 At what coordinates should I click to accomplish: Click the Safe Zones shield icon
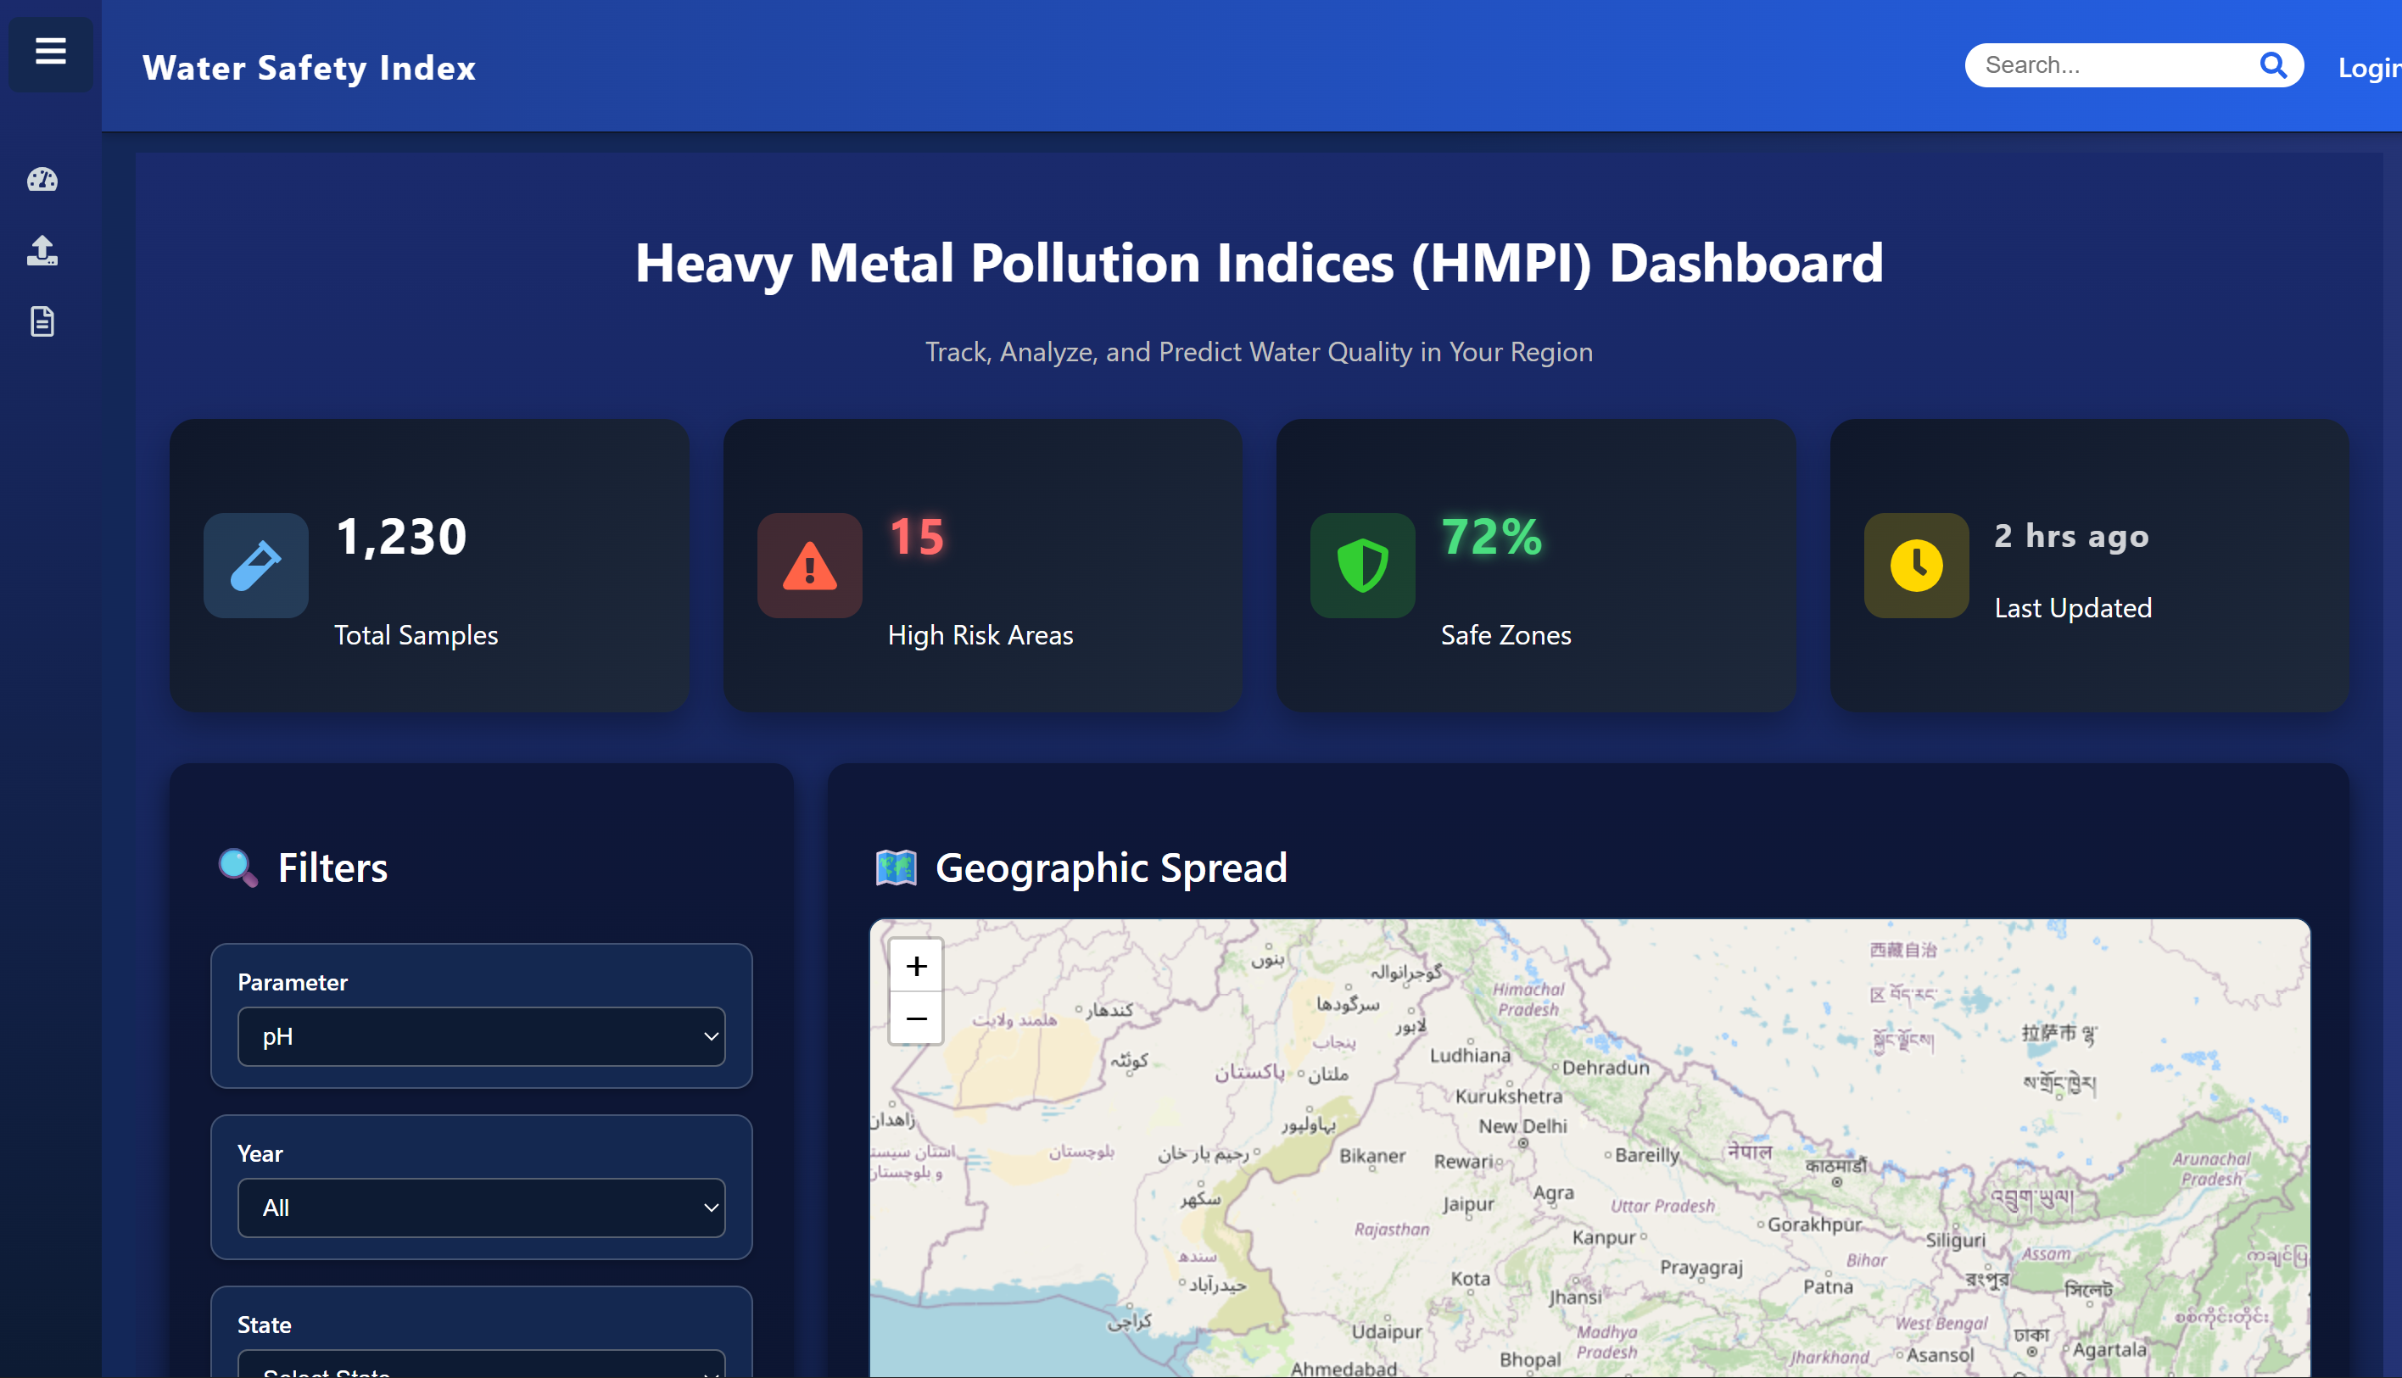coord(1362,566)
